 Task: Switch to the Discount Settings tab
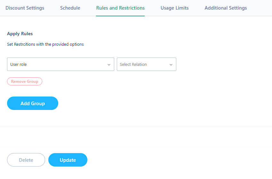(25, 8)
